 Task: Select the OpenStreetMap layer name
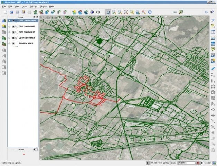click(27, 38)
